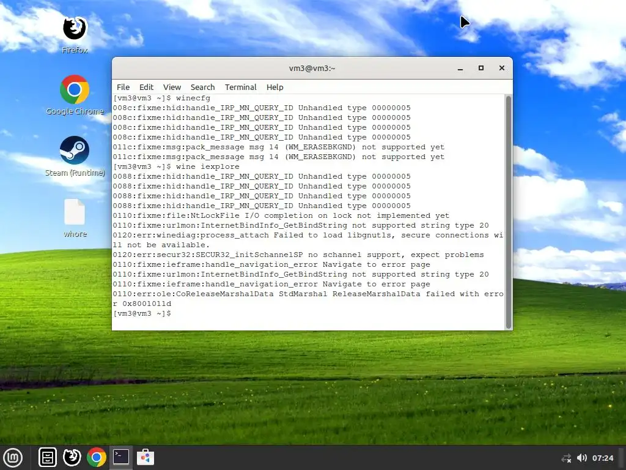The width and height of the screenshot is (626, 470).
Task: Open the Help menu in terminal
Action: click(x=274, y=87)
